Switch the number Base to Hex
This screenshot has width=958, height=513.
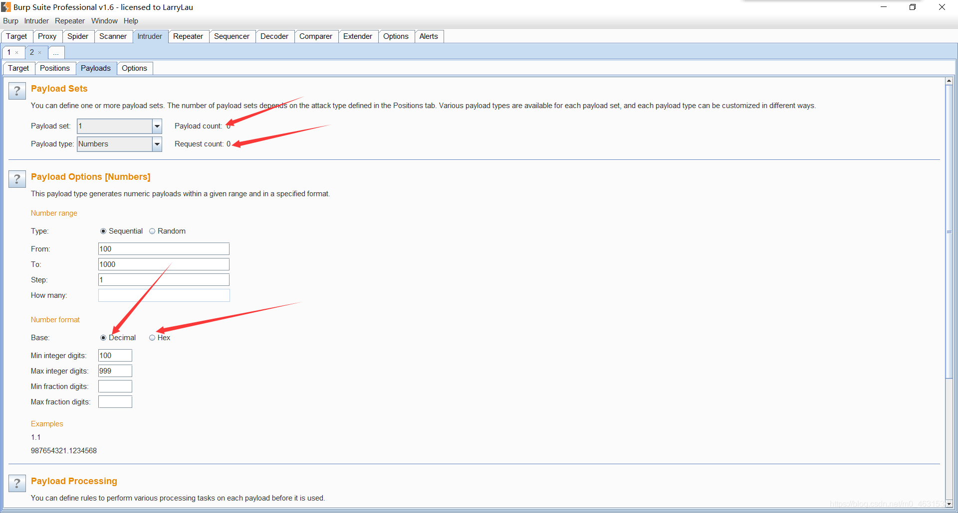pos(152,338)
